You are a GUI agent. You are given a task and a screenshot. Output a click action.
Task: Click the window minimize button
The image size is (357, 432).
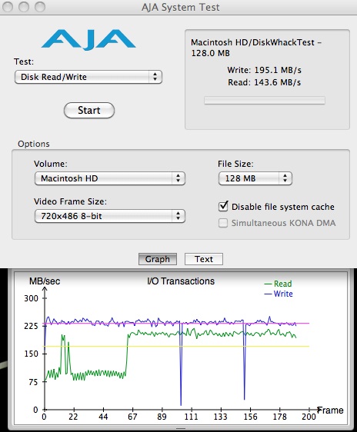click(24, 7)
